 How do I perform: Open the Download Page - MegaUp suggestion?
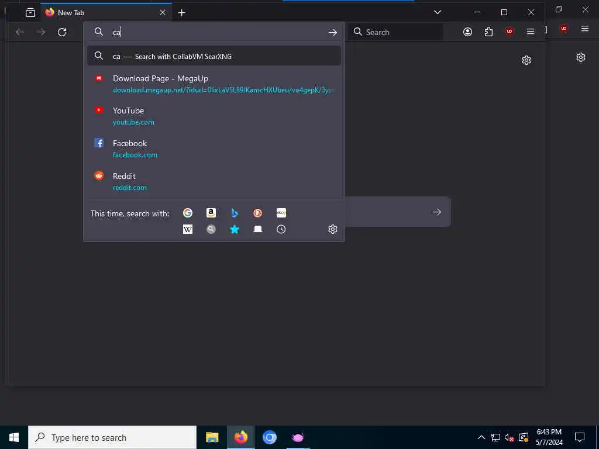point(214,84)
